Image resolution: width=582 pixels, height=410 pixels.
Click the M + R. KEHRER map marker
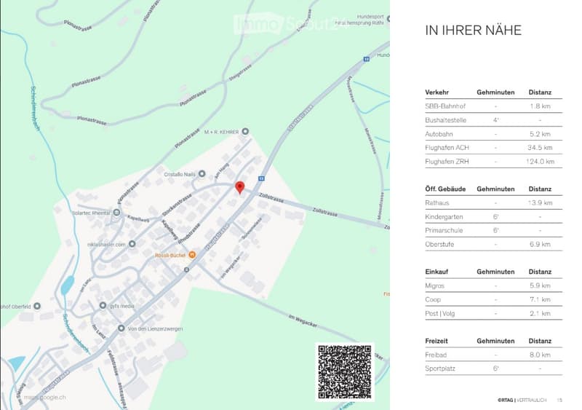[245, 131]
